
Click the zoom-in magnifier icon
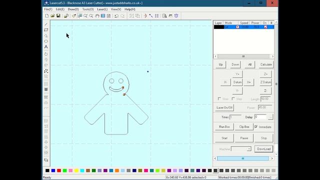click(85, 16)
